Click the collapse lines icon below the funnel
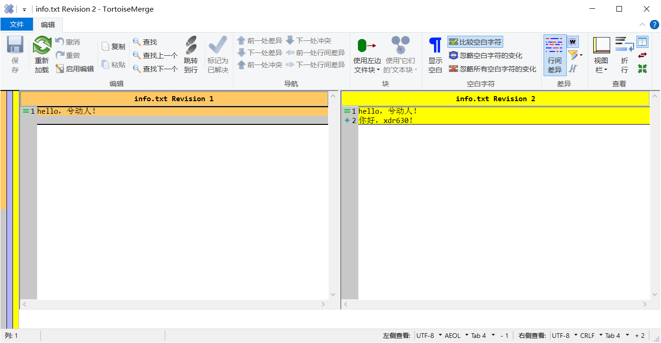 tap(573, 68)
